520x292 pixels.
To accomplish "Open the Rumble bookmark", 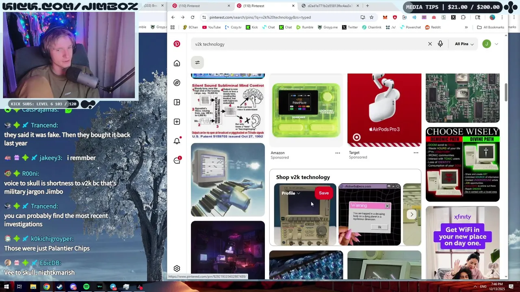I will [x=305, y=27].
